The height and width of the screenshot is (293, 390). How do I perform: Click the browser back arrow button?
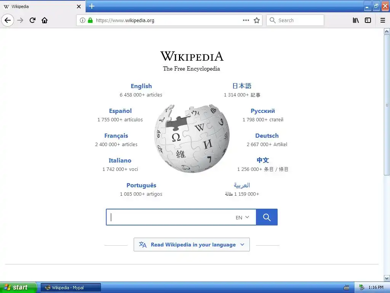(8, 20)
